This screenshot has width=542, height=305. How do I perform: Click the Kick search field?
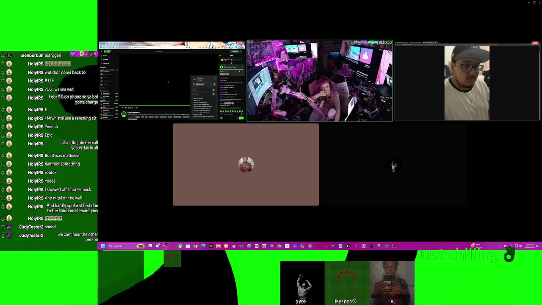(x=172, y=51)
